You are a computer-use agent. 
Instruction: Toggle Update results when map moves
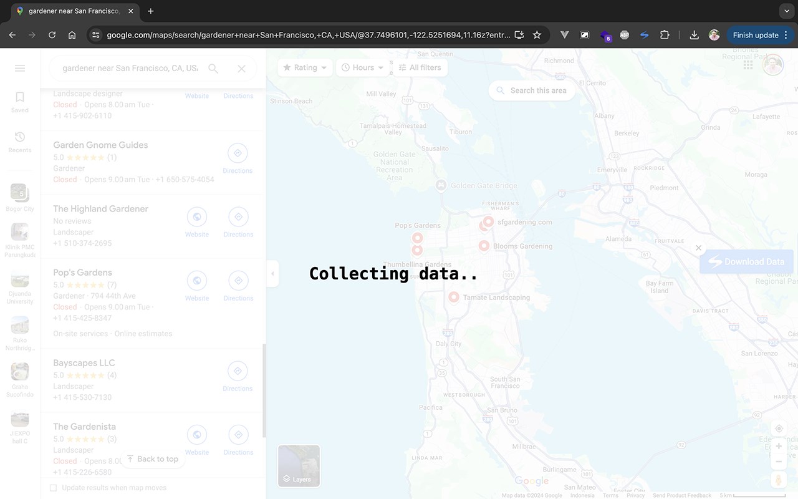click(x=53, y=488)
